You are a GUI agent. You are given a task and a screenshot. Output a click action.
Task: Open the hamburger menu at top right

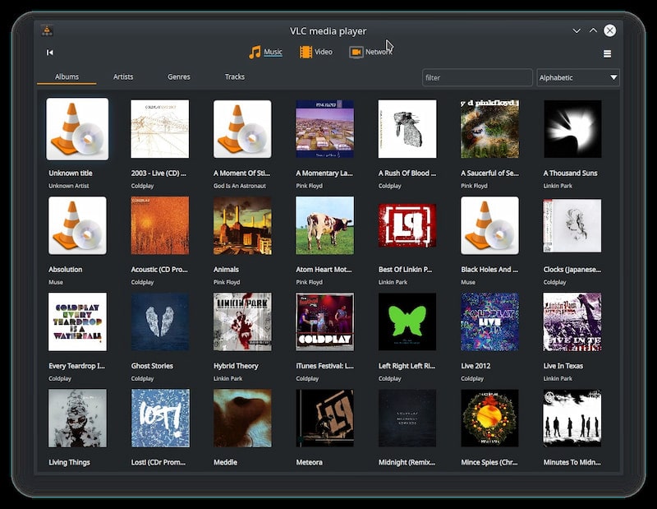pos(608,52)
